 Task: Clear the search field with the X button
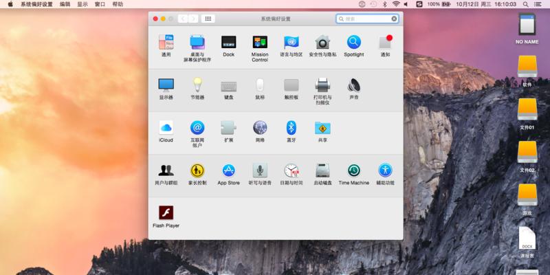(x=394, y=19)
